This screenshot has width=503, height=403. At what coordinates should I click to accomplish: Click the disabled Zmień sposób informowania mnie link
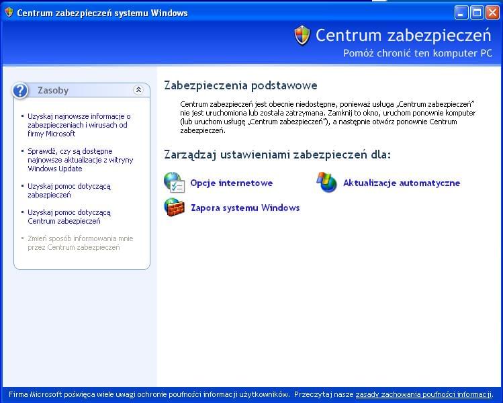pos(80,243)
